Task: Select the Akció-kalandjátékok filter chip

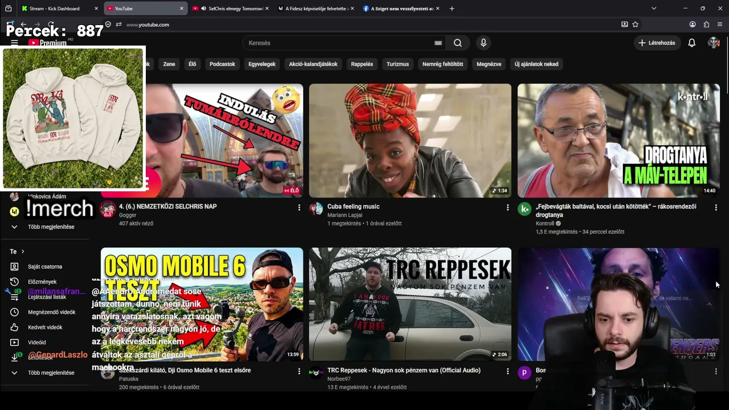Action: tap(313, 64)
